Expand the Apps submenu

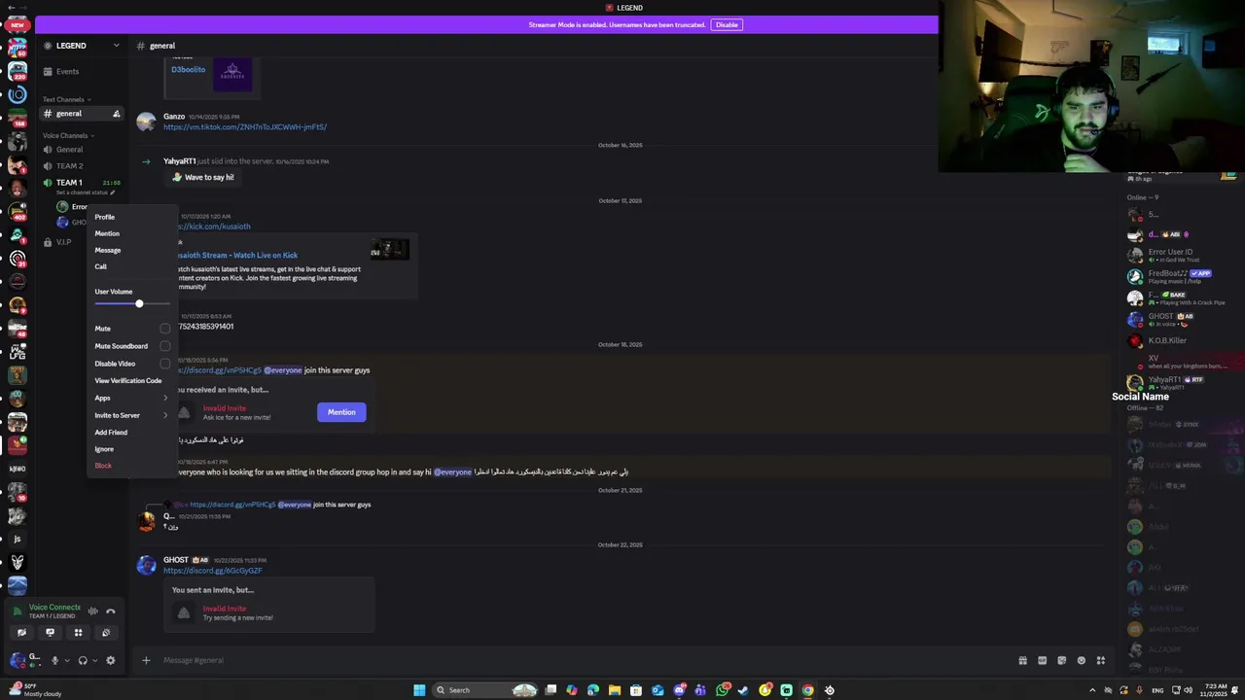point(132,398)
